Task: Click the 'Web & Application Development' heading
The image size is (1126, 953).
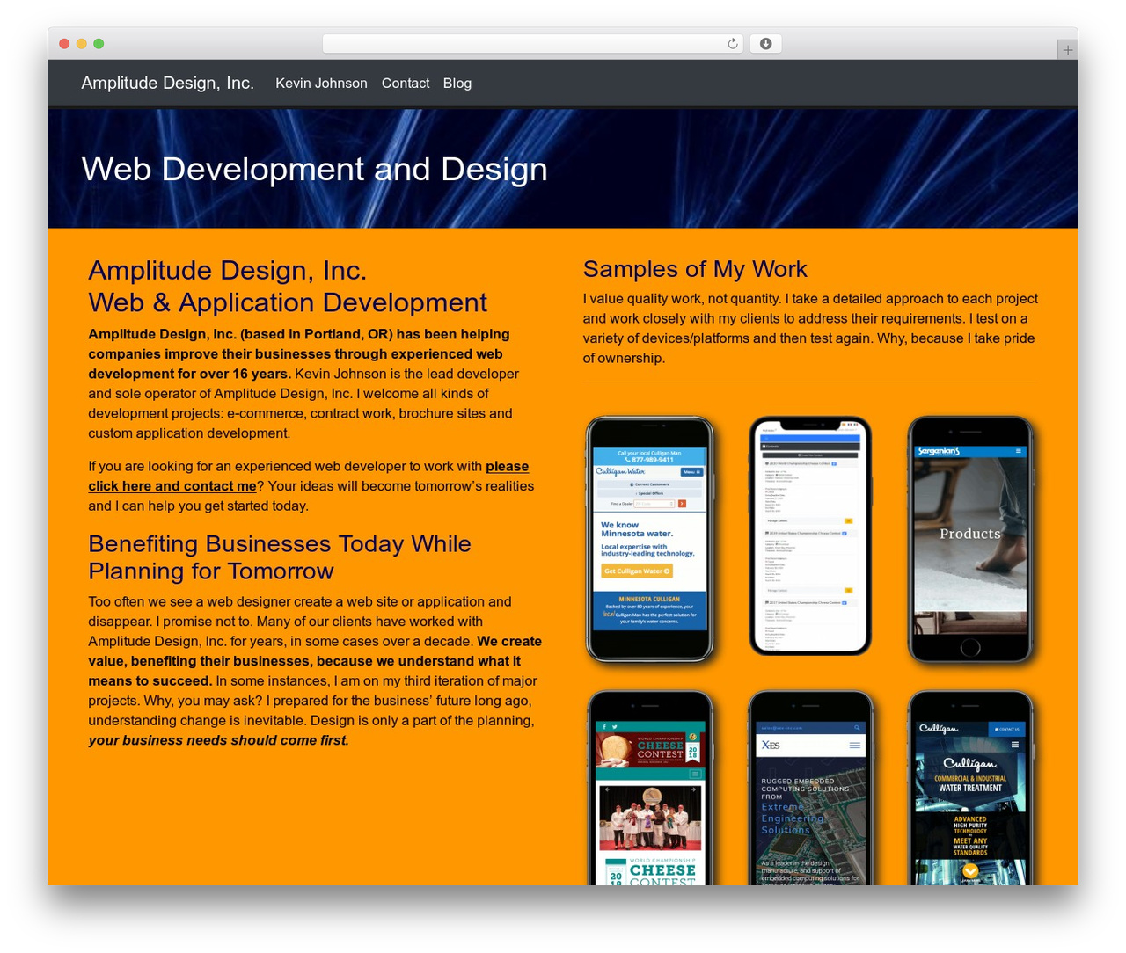Action: click(288, 302)
